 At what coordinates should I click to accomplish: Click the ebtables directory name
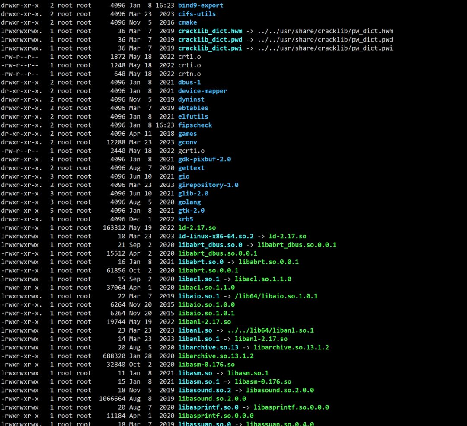tap(193, 108)
